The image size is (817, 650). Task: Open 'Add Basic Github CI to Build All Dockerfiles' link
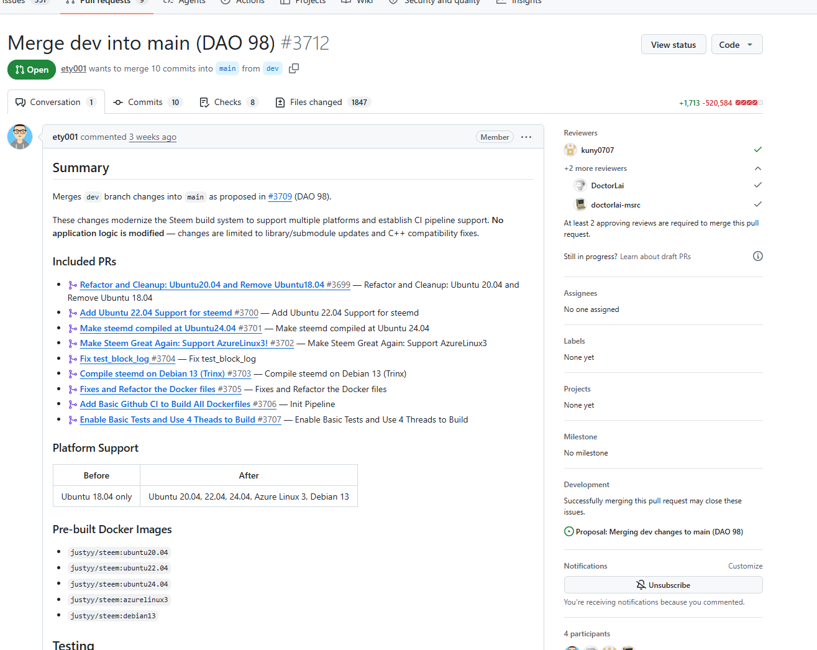[178, 404]
